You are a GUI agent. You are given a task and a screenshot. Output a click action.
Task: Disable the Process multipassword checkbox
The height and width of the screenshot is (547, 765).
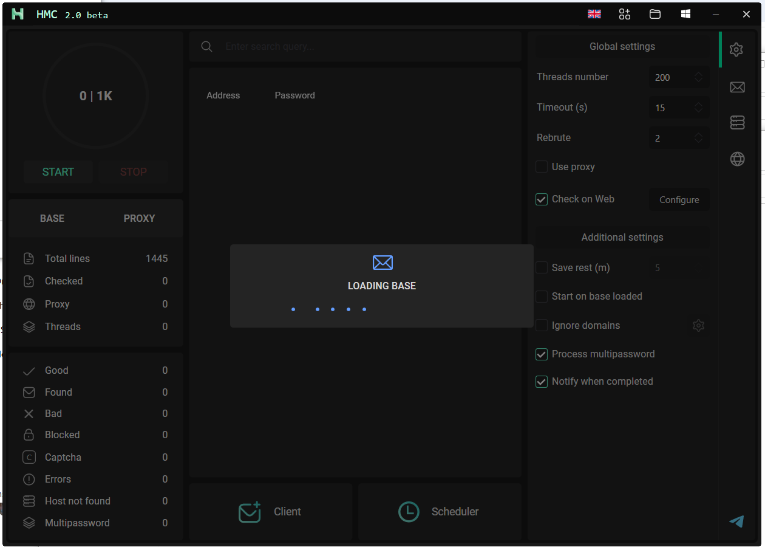(542, 354)
